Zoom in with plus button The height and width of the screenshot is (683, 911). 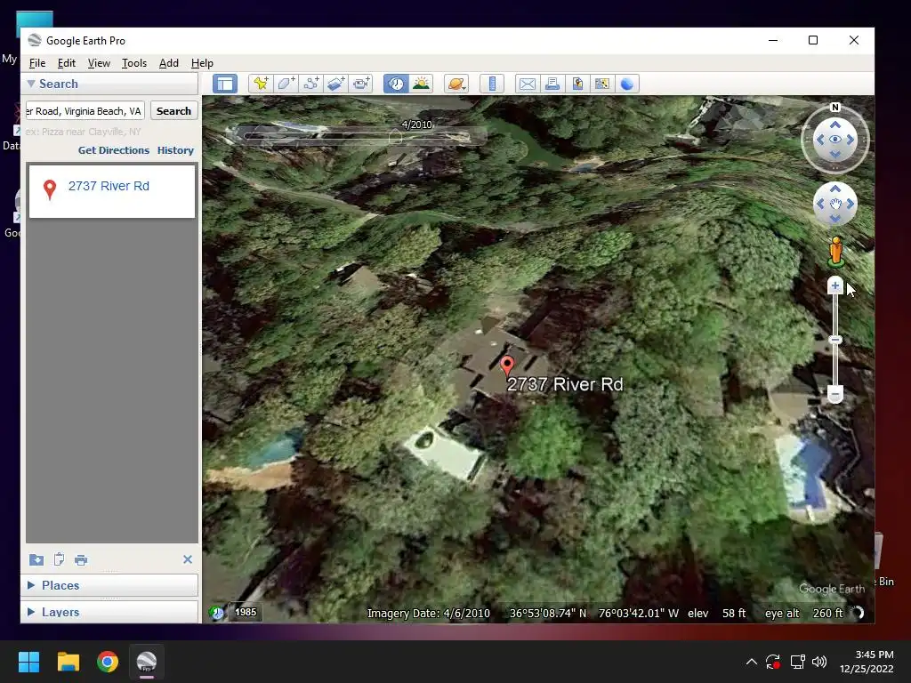tap(834, 285)
